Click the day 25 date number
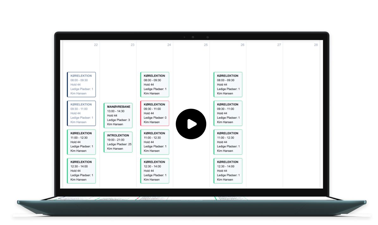This screenshot has height=225, width=378. 206,45
